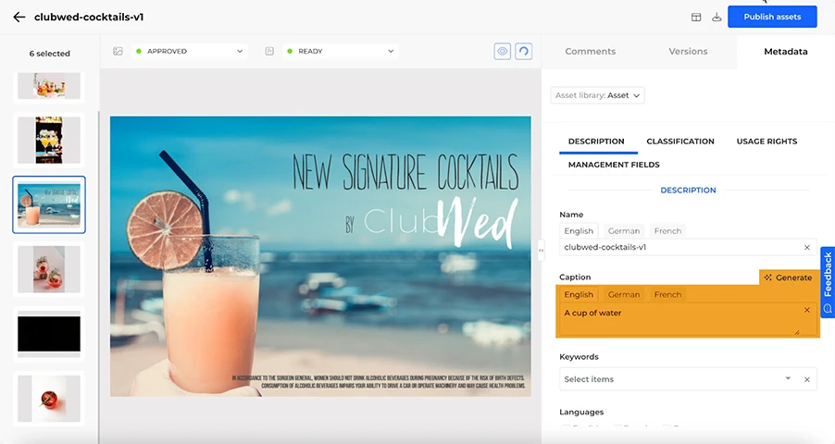Open the MANAGEMENT FIELDS sub-tab
Image resolution: width=835 pixels, height=444 pixels.
tap(614, 165)
